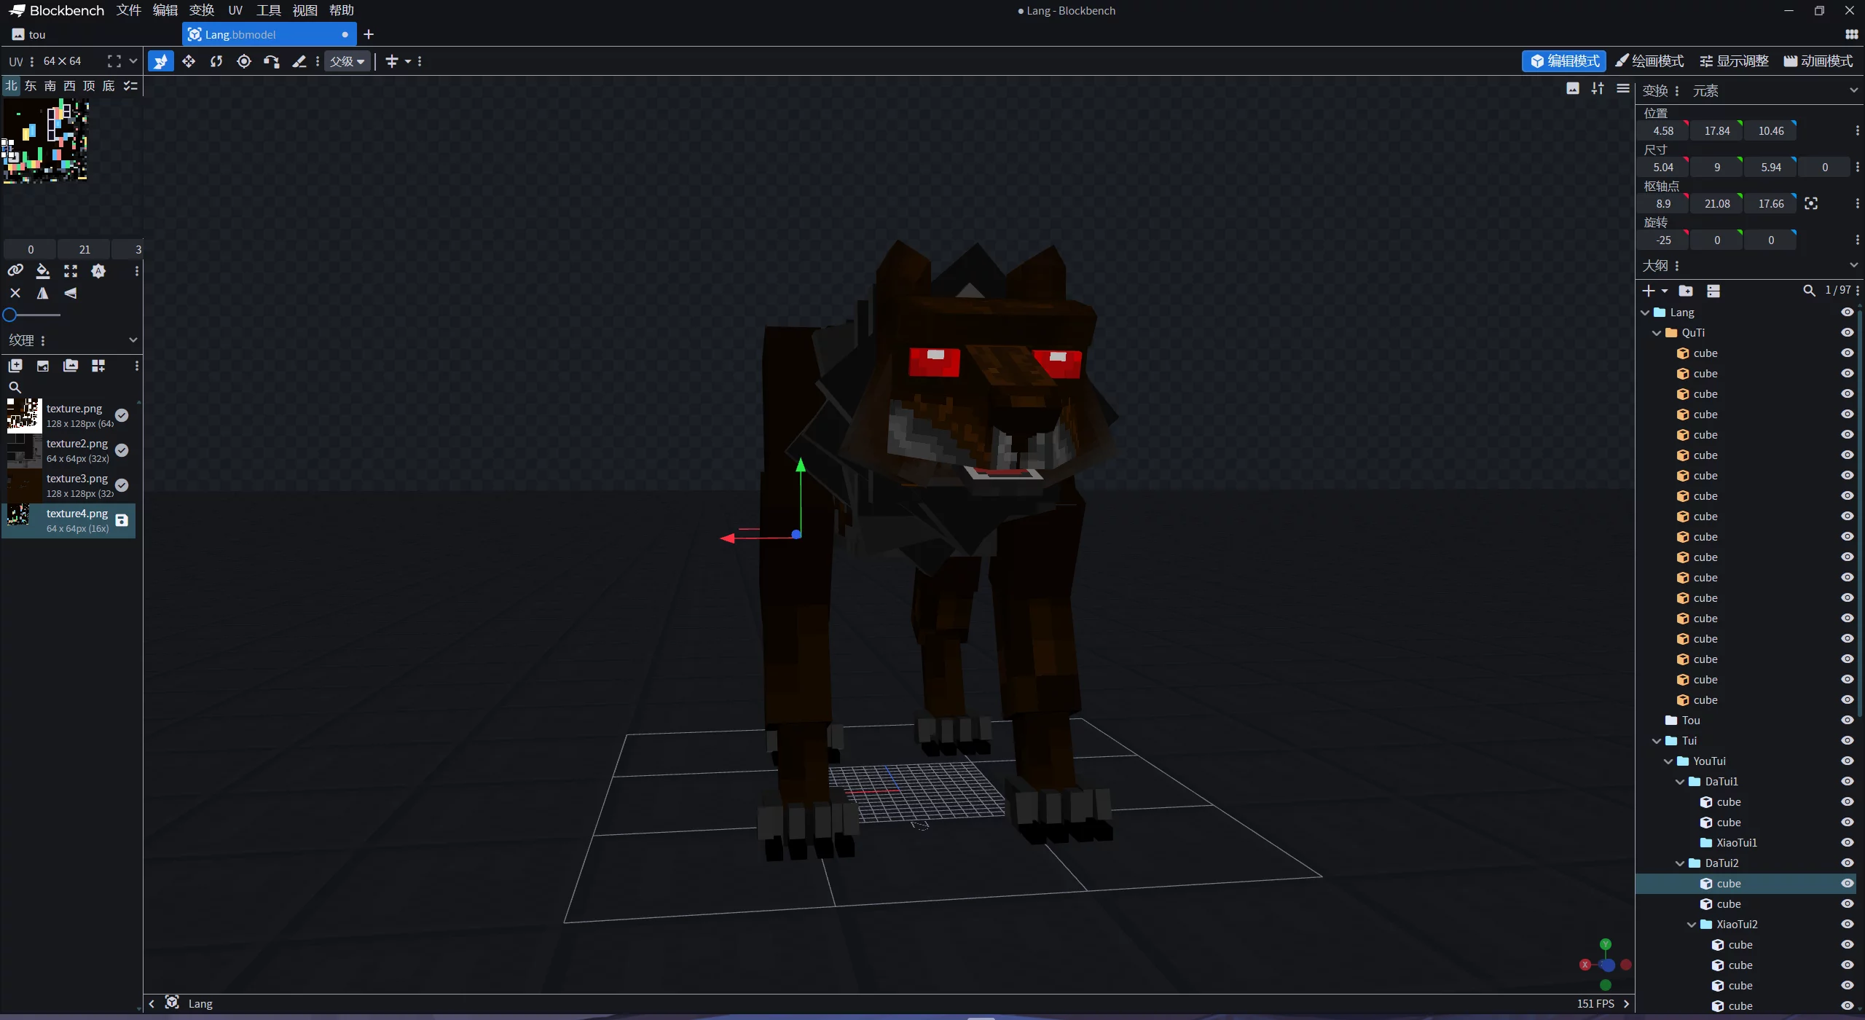Toggle the checkmark on texture2.png
Screen dimensions: 1865x1020
coord(122,450)
